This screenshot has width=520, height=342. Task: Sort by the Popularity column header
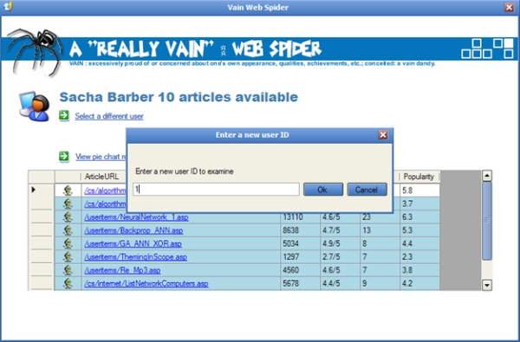point(419,177)
